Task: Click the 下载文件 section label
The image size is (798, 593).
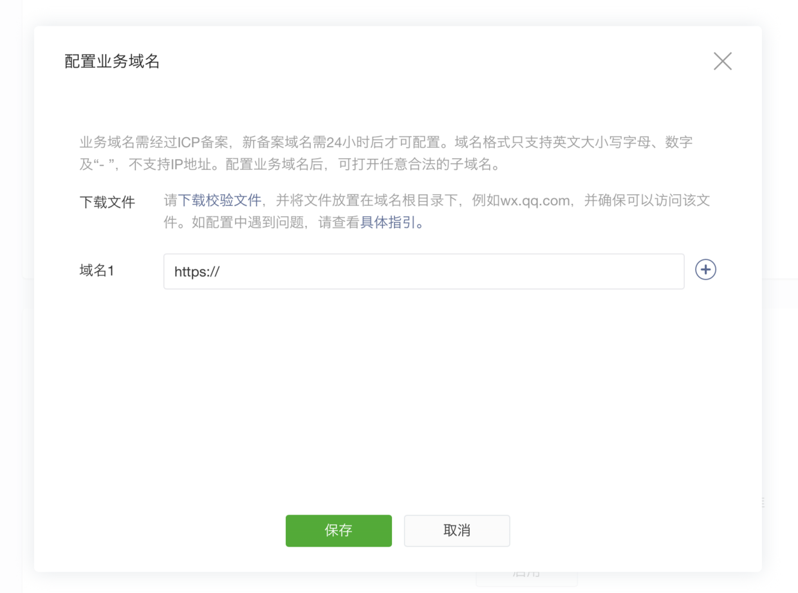Action: [x=107, y=201]
